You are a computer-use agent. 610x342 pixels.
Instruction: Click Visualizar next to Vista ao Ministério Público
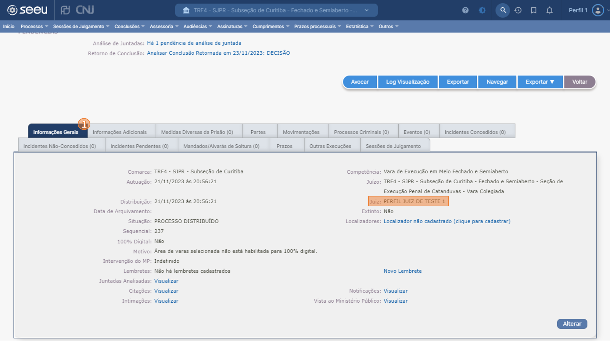(396, 301)
